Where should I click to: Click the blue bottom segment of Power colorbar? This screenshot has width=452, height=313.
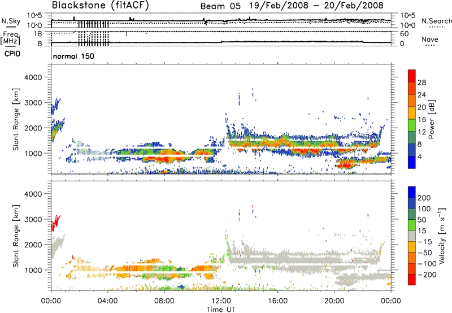pyautogui.click(x=412, y=162)
